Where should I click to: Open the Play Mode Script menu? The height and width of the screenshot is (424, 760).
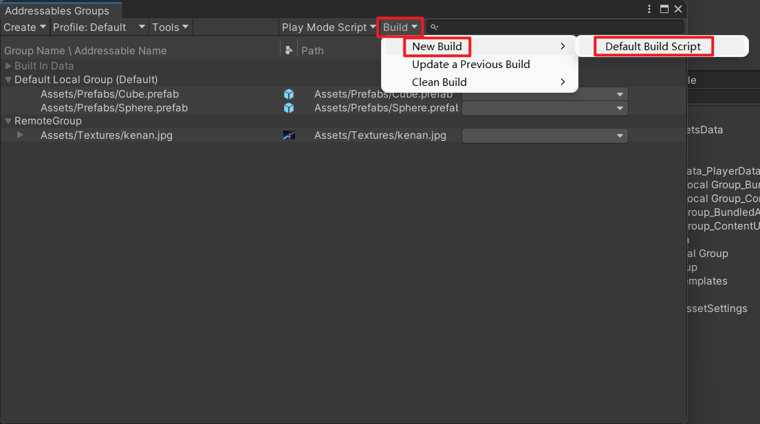click(329, 27)
